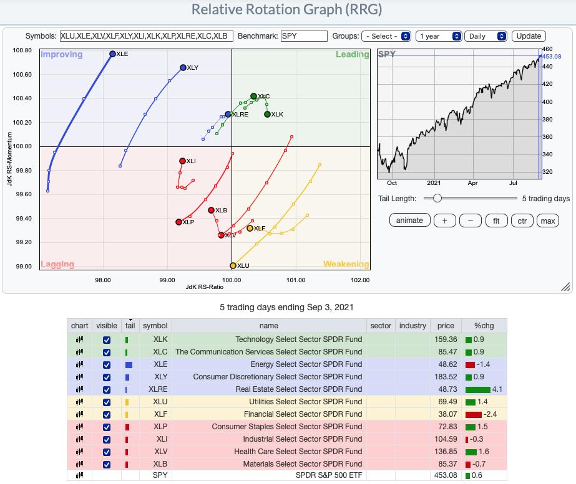Click the XLK tail indicator in table
The height and width of the screenshot is (484, 576).
[x=127, y=340]
